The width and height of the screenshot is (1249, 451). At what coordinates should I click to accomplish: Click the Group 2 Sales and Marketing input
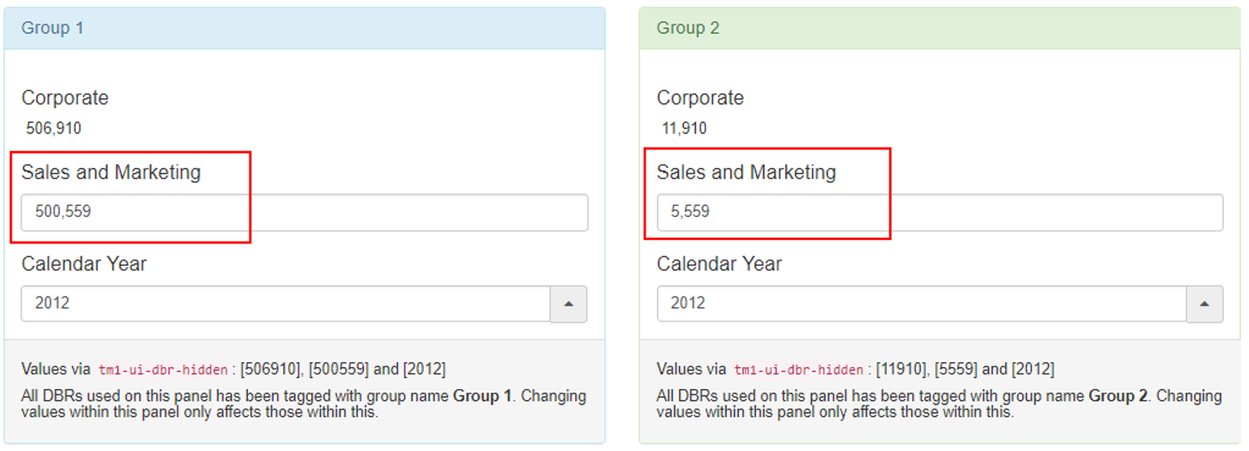939,212
